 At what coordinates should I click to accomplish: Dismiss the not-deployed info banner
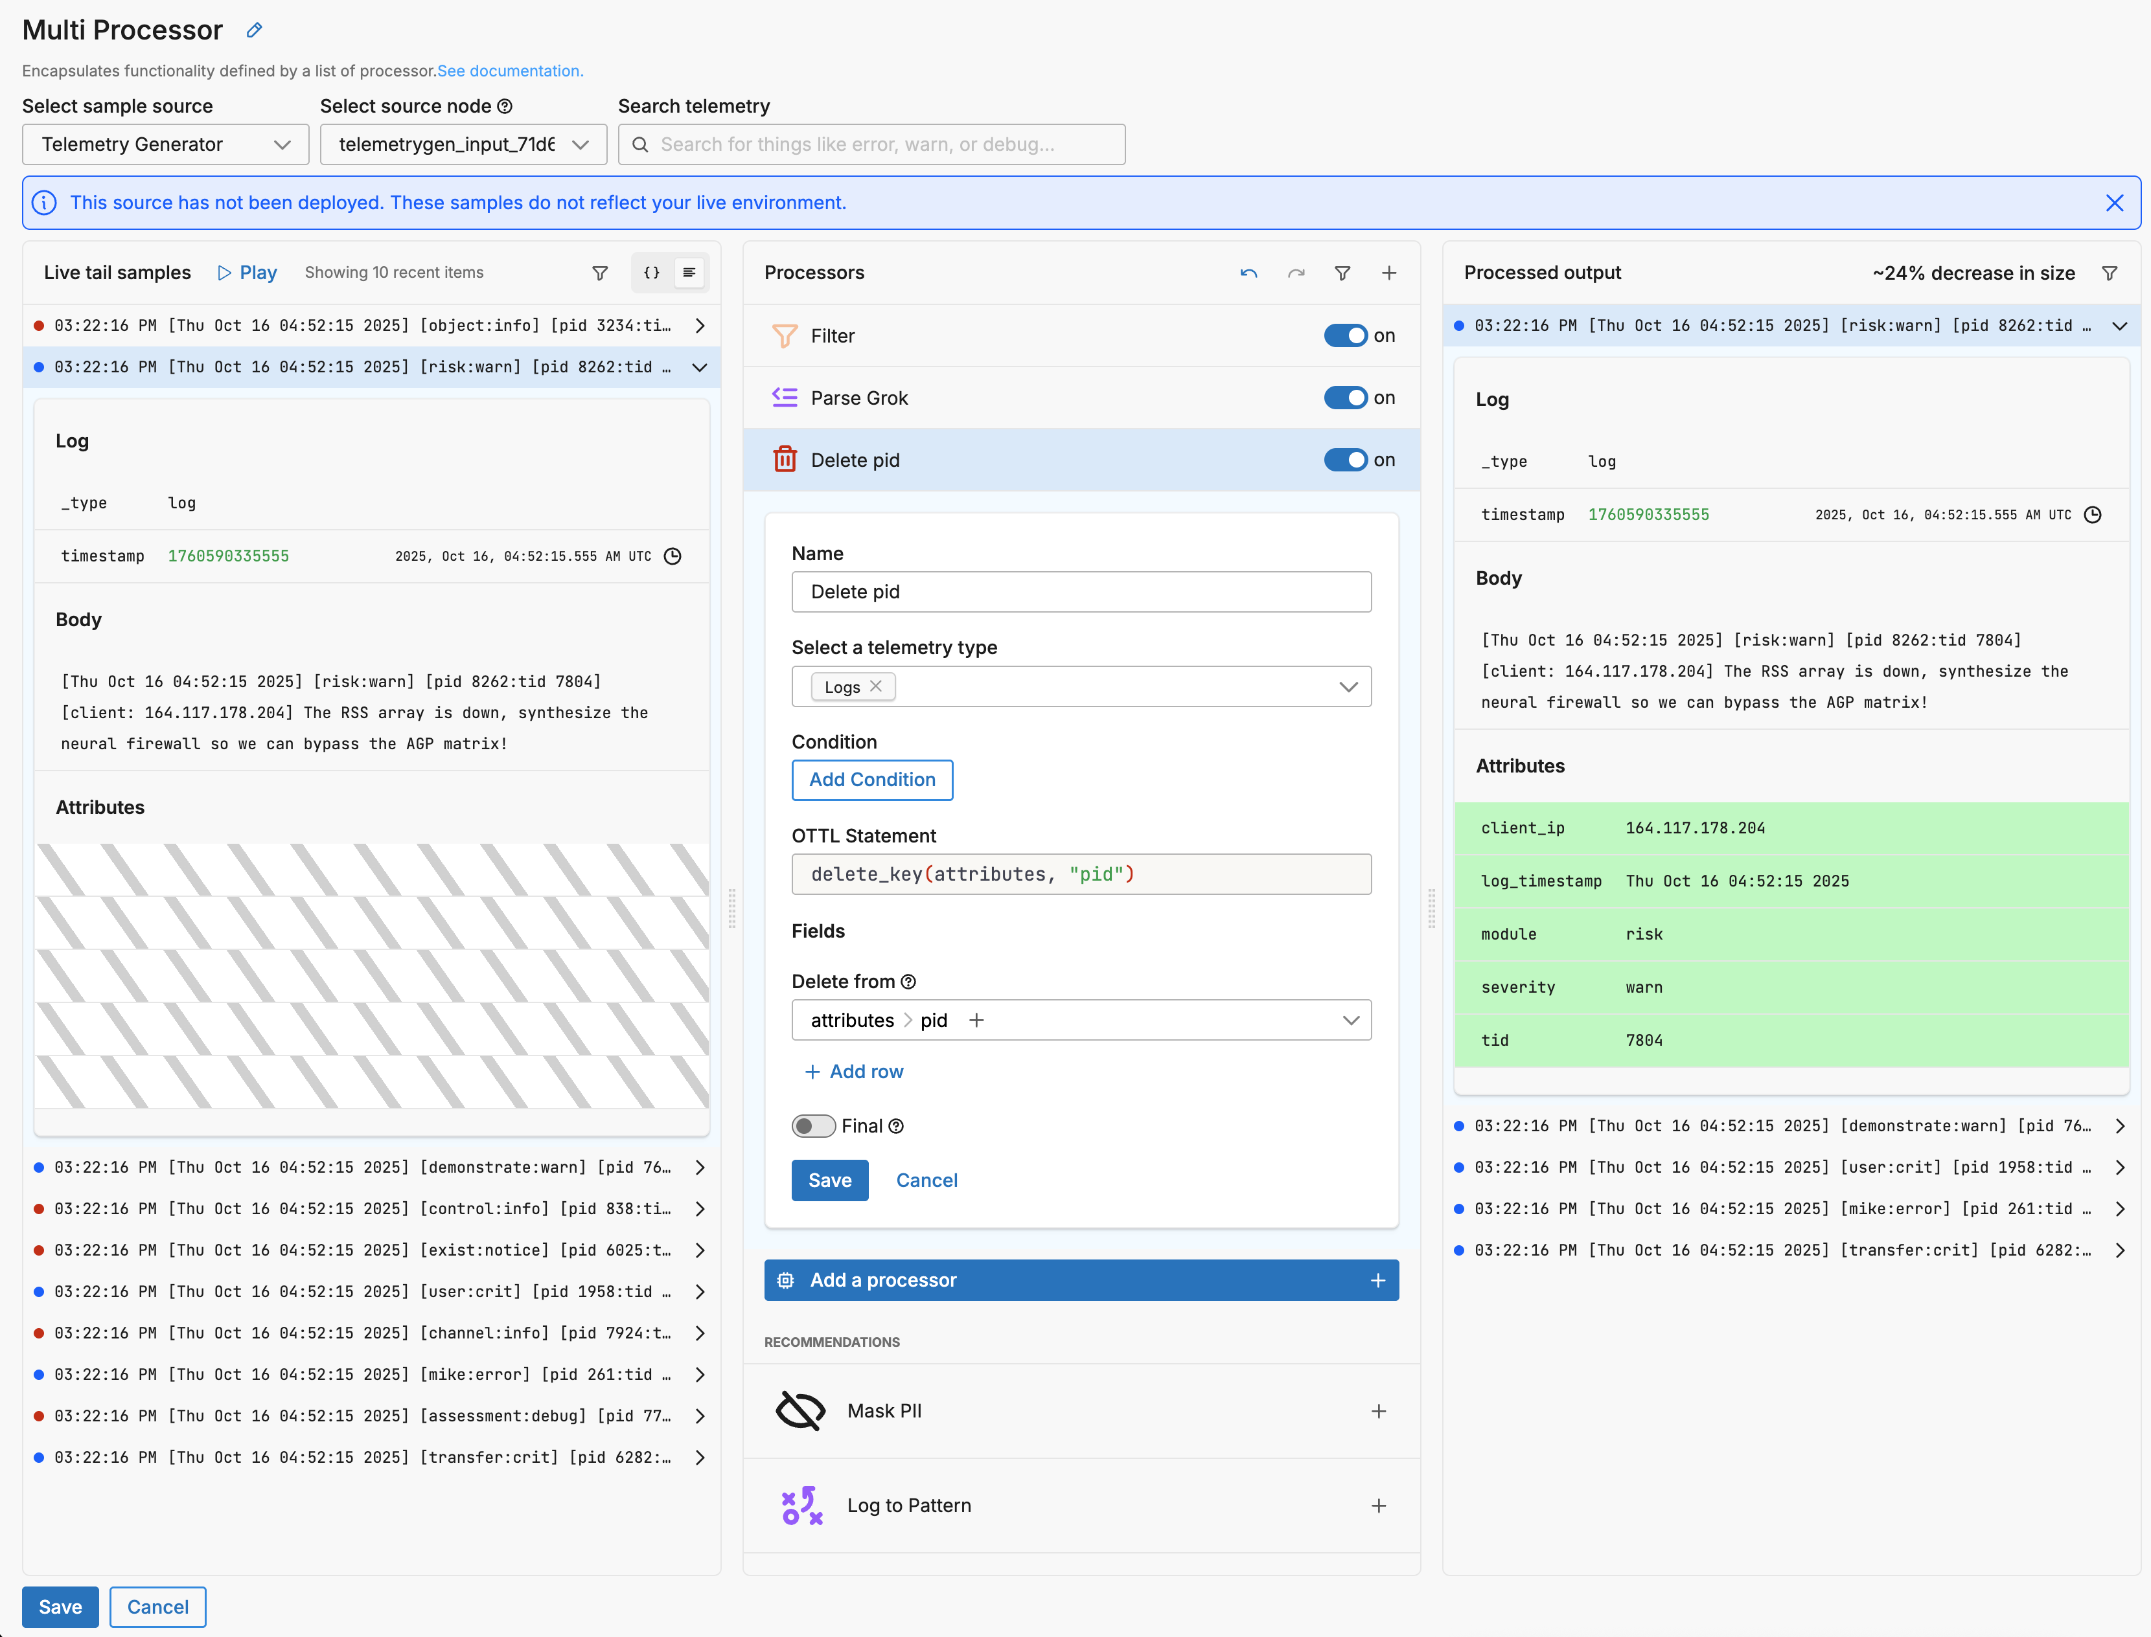(2114, 203)
